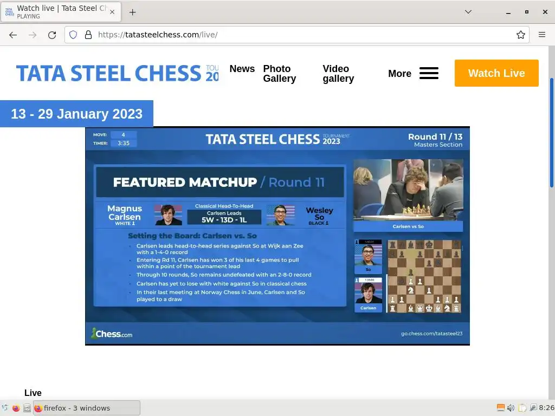Click the taskbar start menu icon
The image size is (555, 416).
point(4,408)
